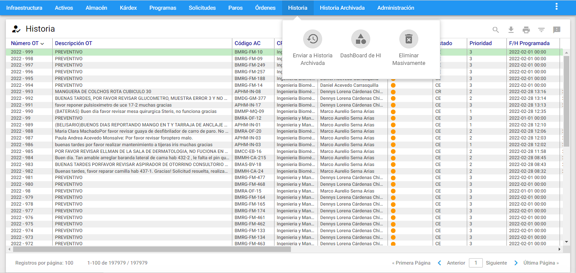Open Kárdex menu

(x=128, y=8)
